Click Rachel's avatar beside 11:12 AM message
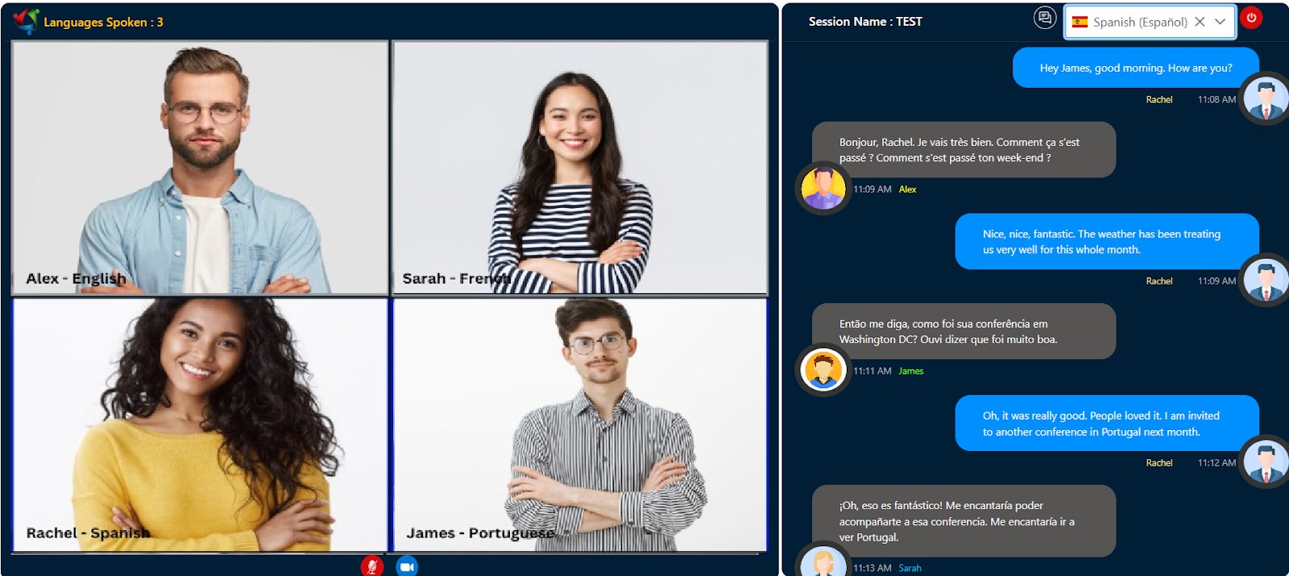 point(1265,462)
